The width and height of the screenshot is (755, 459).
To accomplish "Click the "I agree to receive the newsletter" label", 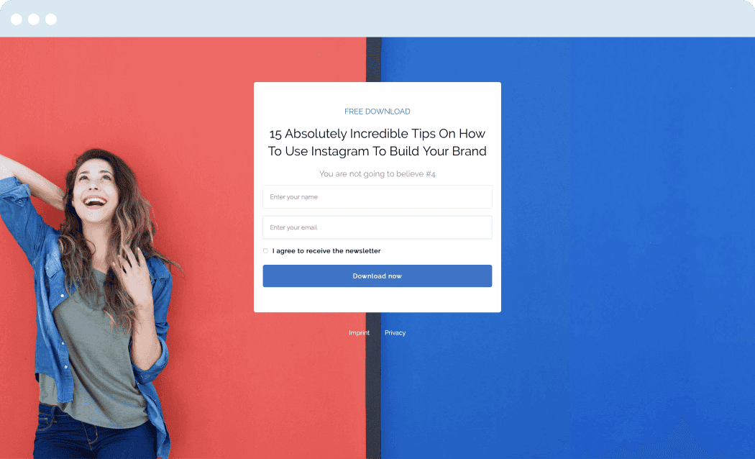I will click(x=326, y=251).
